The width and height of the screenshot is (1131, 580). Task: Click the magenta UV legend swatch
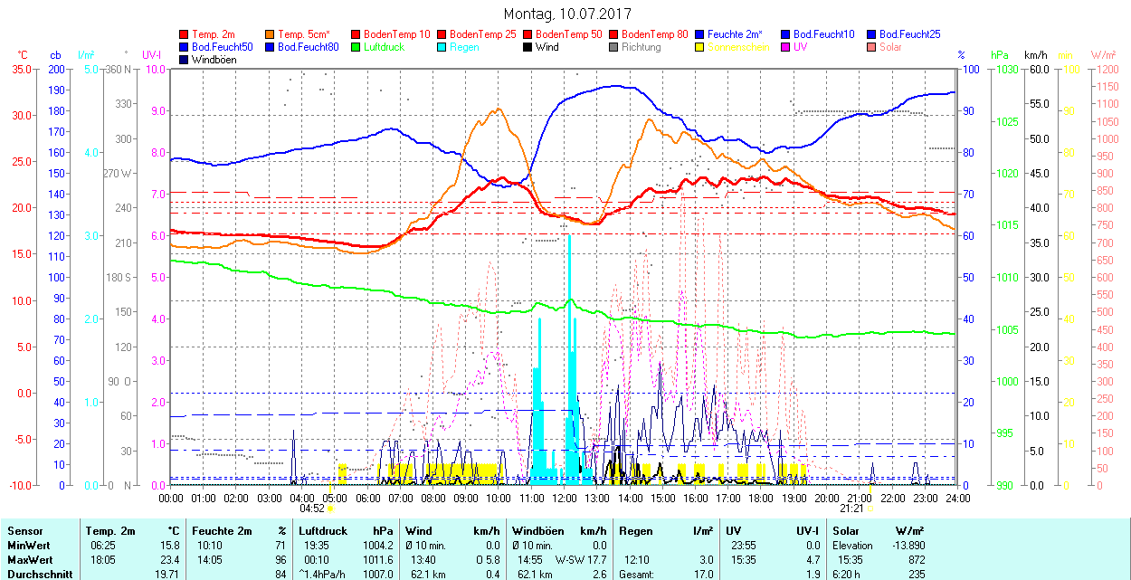785,47
